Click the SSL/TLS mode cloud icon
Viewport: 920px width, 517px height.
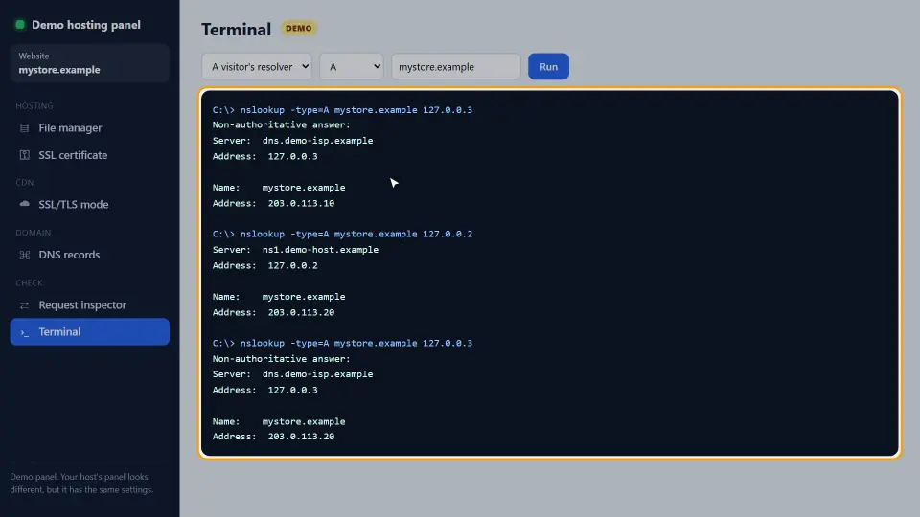point(24,204)
